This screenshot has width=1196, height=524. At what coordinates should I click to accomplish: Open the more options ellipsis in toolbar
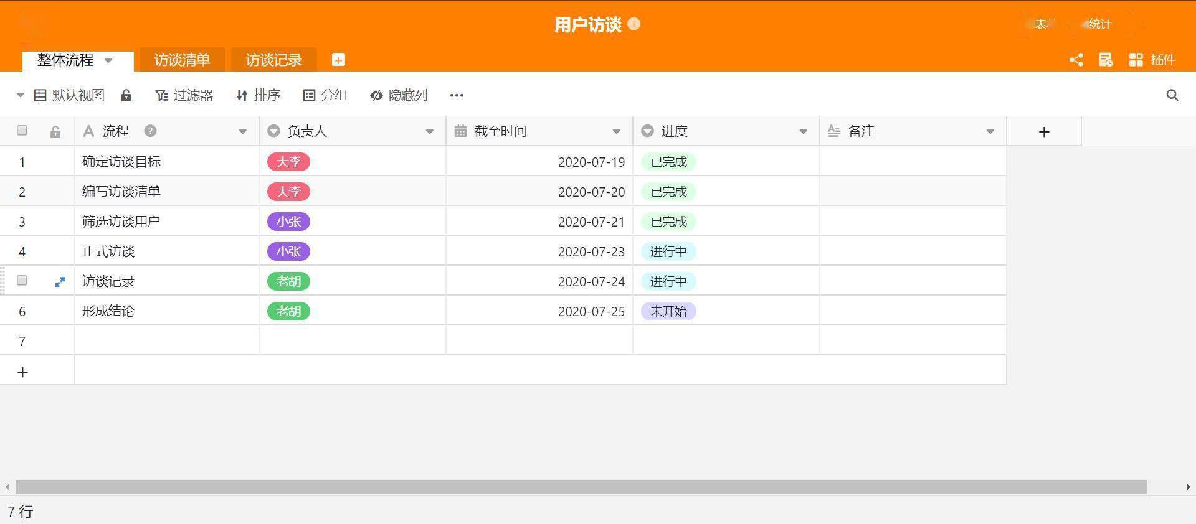[457, 95]
